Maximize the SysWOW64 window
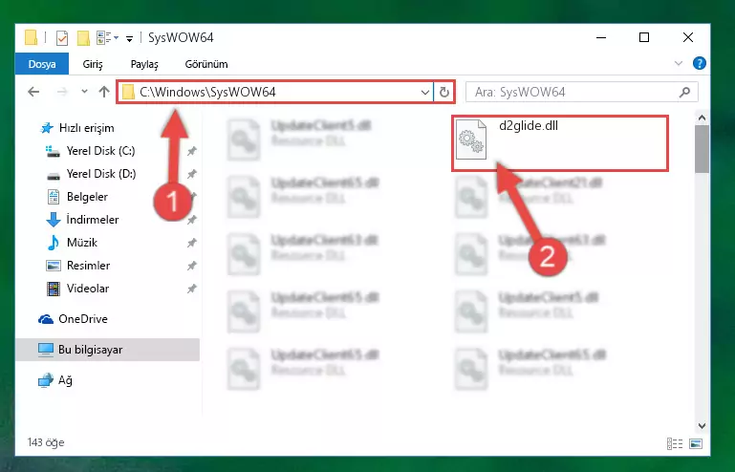The width and height of the screenshot is (735, 472). click(x=644, y=37)
